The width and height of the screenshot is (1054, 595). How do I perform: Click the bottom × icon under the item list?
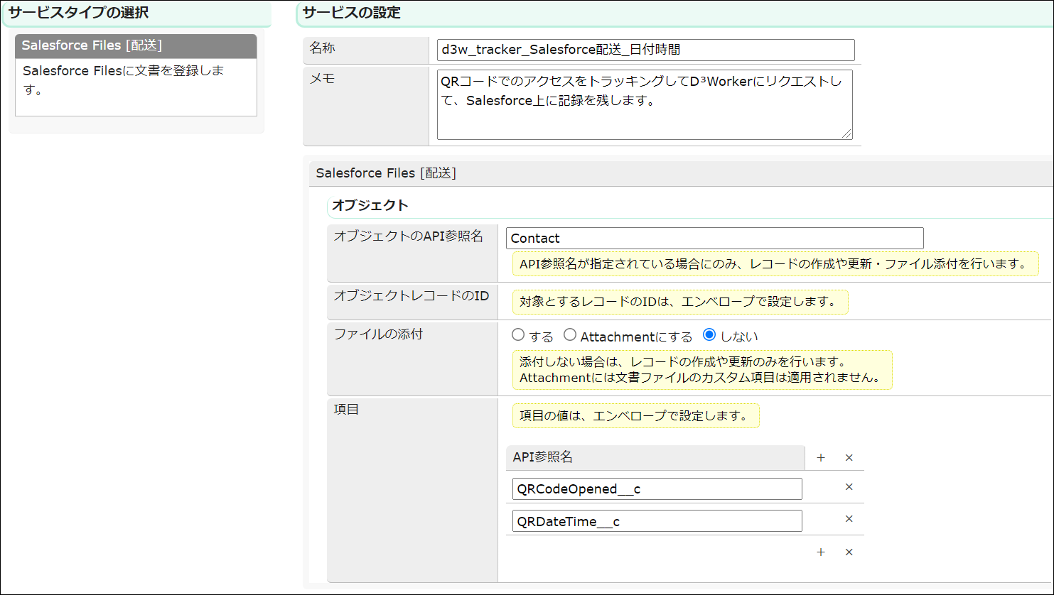(x=849, y=552)
